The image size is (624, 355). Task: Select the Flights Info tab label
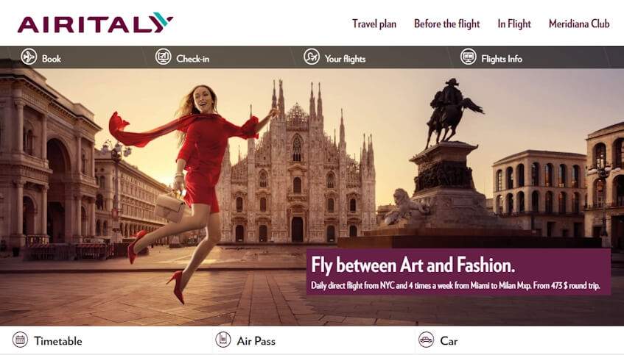502,59
